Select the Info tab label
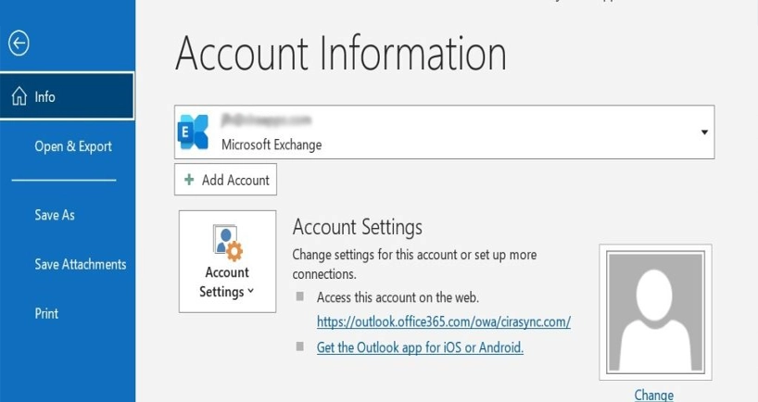 (45, 96)
